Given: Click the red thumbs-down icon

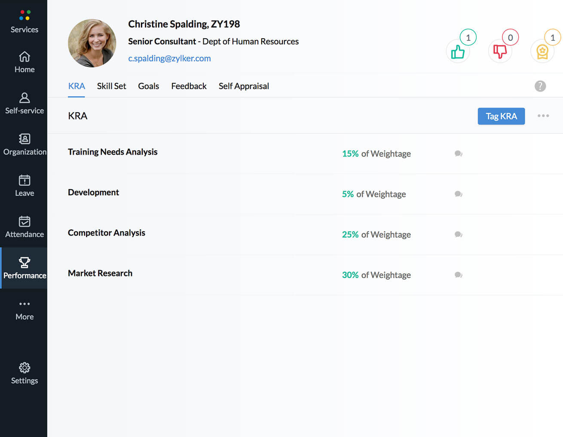Looking at the screenshot, I should (x=500, y=52).
